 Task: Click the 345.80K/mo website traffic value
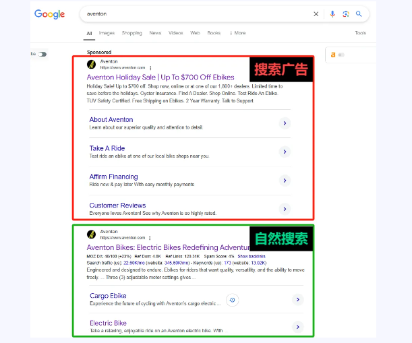coord(175,263)
